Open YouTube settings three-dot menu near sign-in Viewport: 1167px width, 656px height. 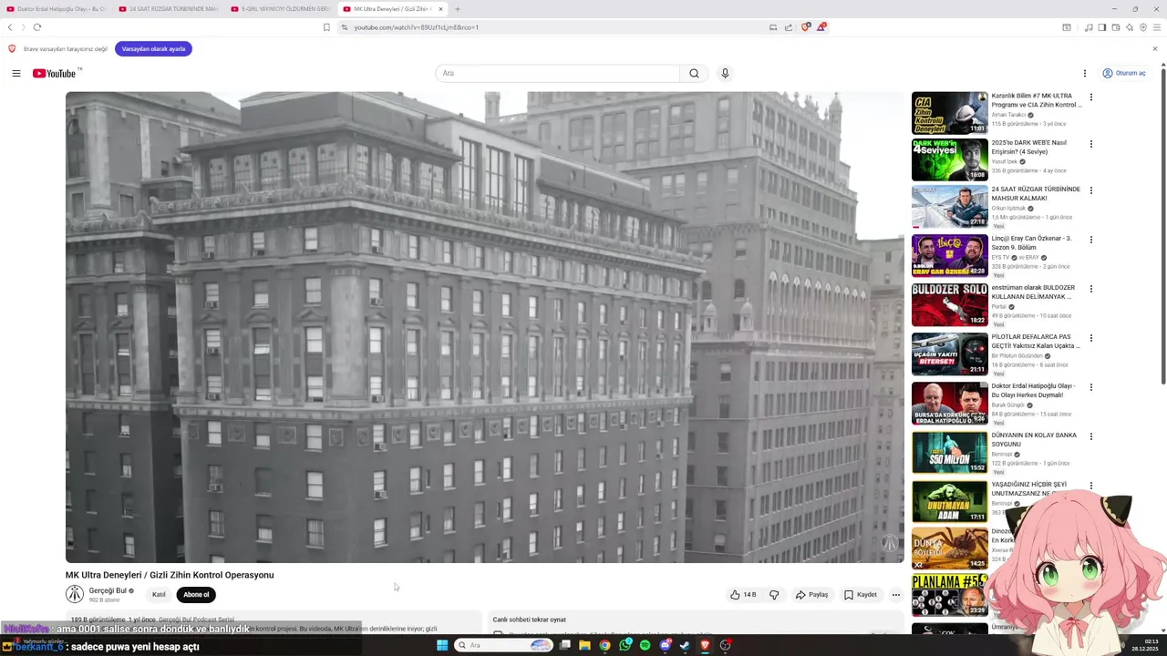tap(1085, 73)
